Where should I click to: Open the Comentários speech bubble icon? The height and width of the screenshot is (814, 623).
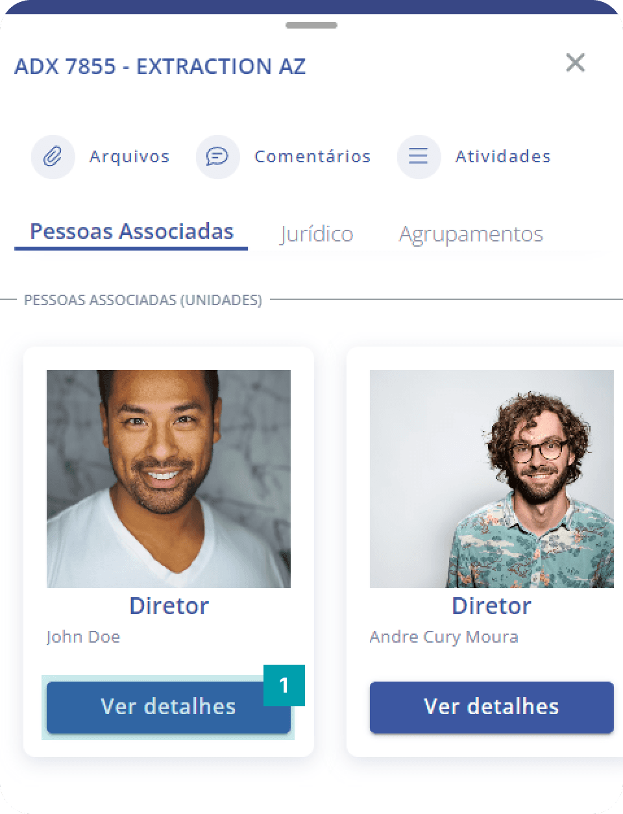217,156
